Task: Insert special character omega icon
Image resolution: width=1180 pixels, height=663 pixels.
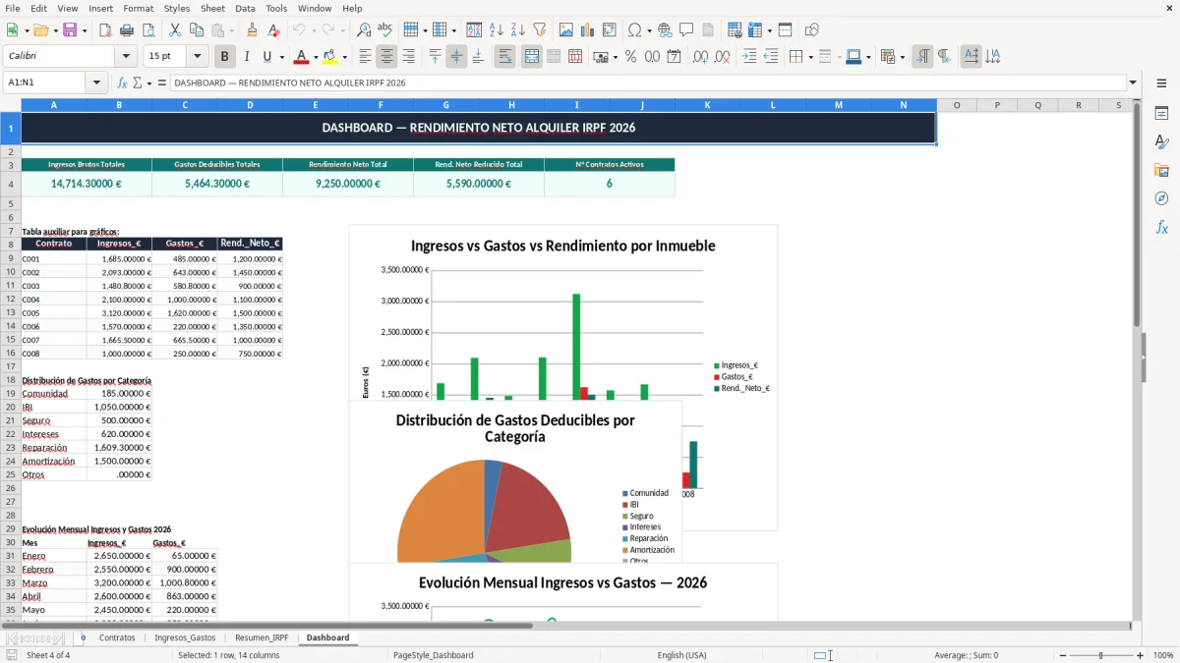Action: 633,30
